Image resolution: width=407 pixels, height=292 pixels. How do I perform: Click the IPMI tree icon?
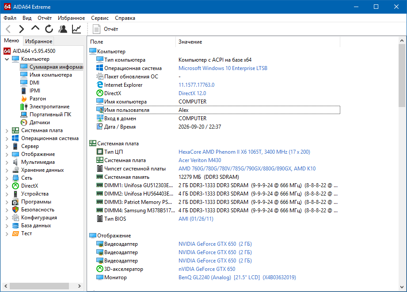pyautogui.click(x=23, y=91)
